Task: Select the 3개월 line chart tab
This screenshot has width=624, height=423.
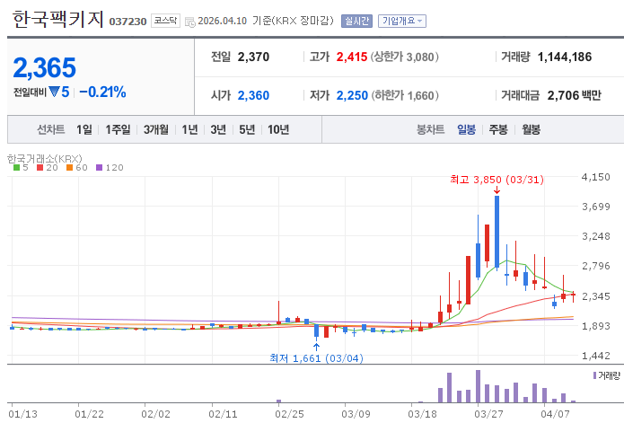Action: 156,129
